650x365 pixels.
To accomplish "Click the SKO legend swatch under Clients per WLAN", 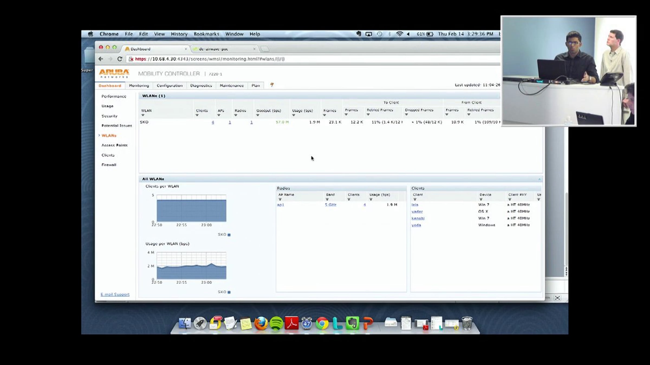I will (229, 235).
